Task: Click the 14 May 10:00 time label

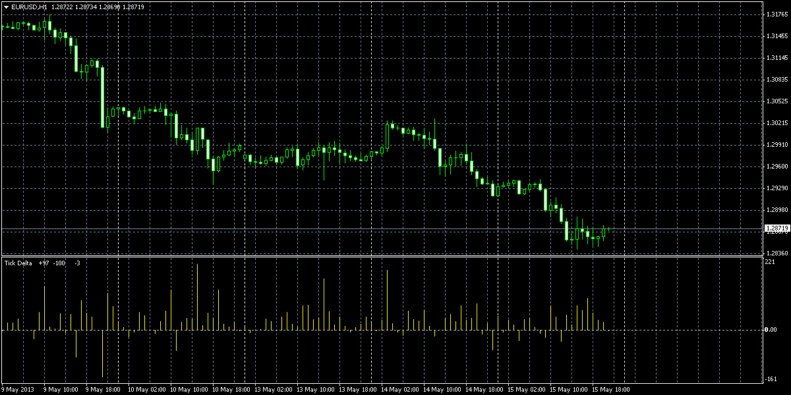Action: click(442, 389)
